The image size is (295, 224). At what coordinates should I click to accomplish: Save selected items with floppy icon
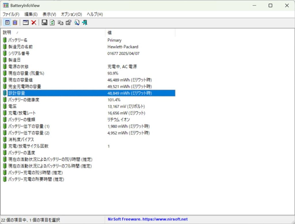click(44, 22)
